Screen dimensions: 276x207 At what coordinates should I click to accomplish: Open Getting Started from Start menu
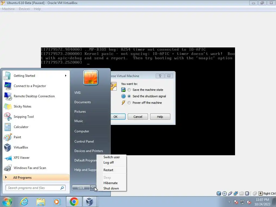point(36,76)
